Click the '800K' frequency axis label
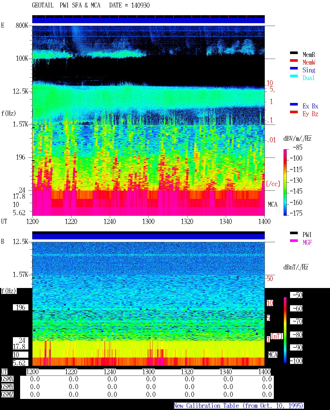Screen dimensions: 330x410 pyautogui.click(x=22, y=25)
